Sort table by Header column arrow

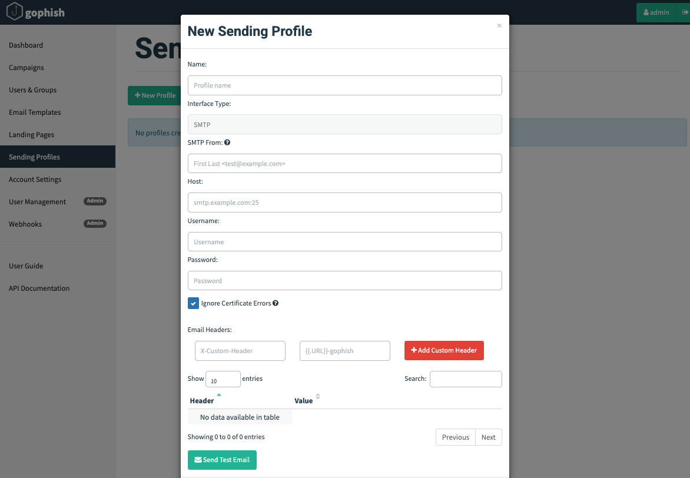tap(219, 395)
